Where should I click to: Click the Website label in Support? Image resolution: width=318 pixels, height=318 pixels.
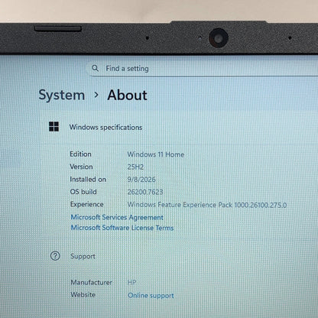tap(83, 294)
